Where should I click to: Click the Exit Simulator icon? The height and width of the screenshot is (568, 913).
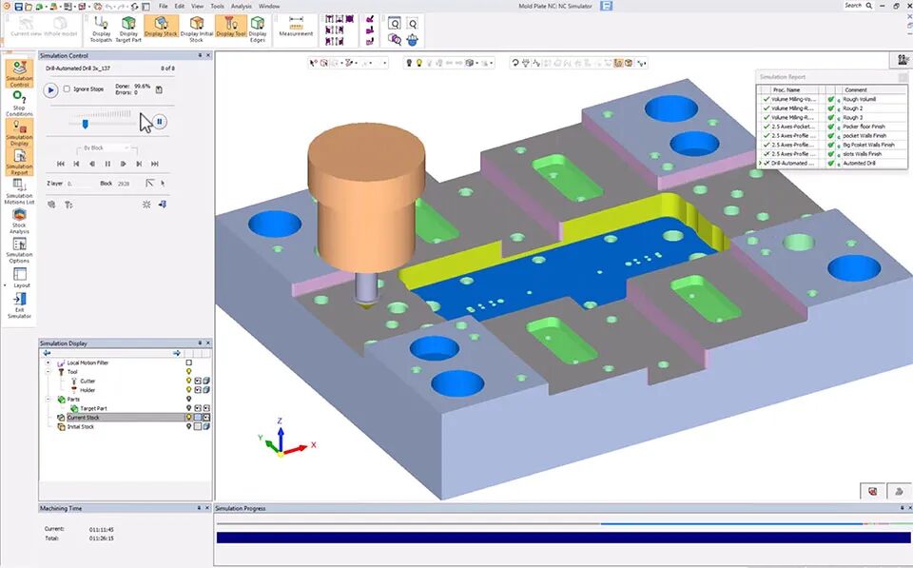click(x=19, y=305)
